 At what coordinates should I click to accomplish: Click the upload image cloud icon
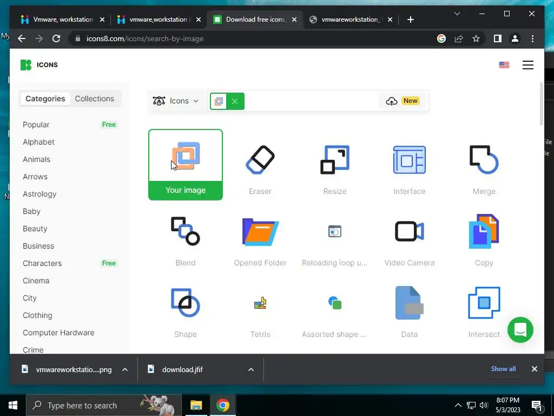391,101
